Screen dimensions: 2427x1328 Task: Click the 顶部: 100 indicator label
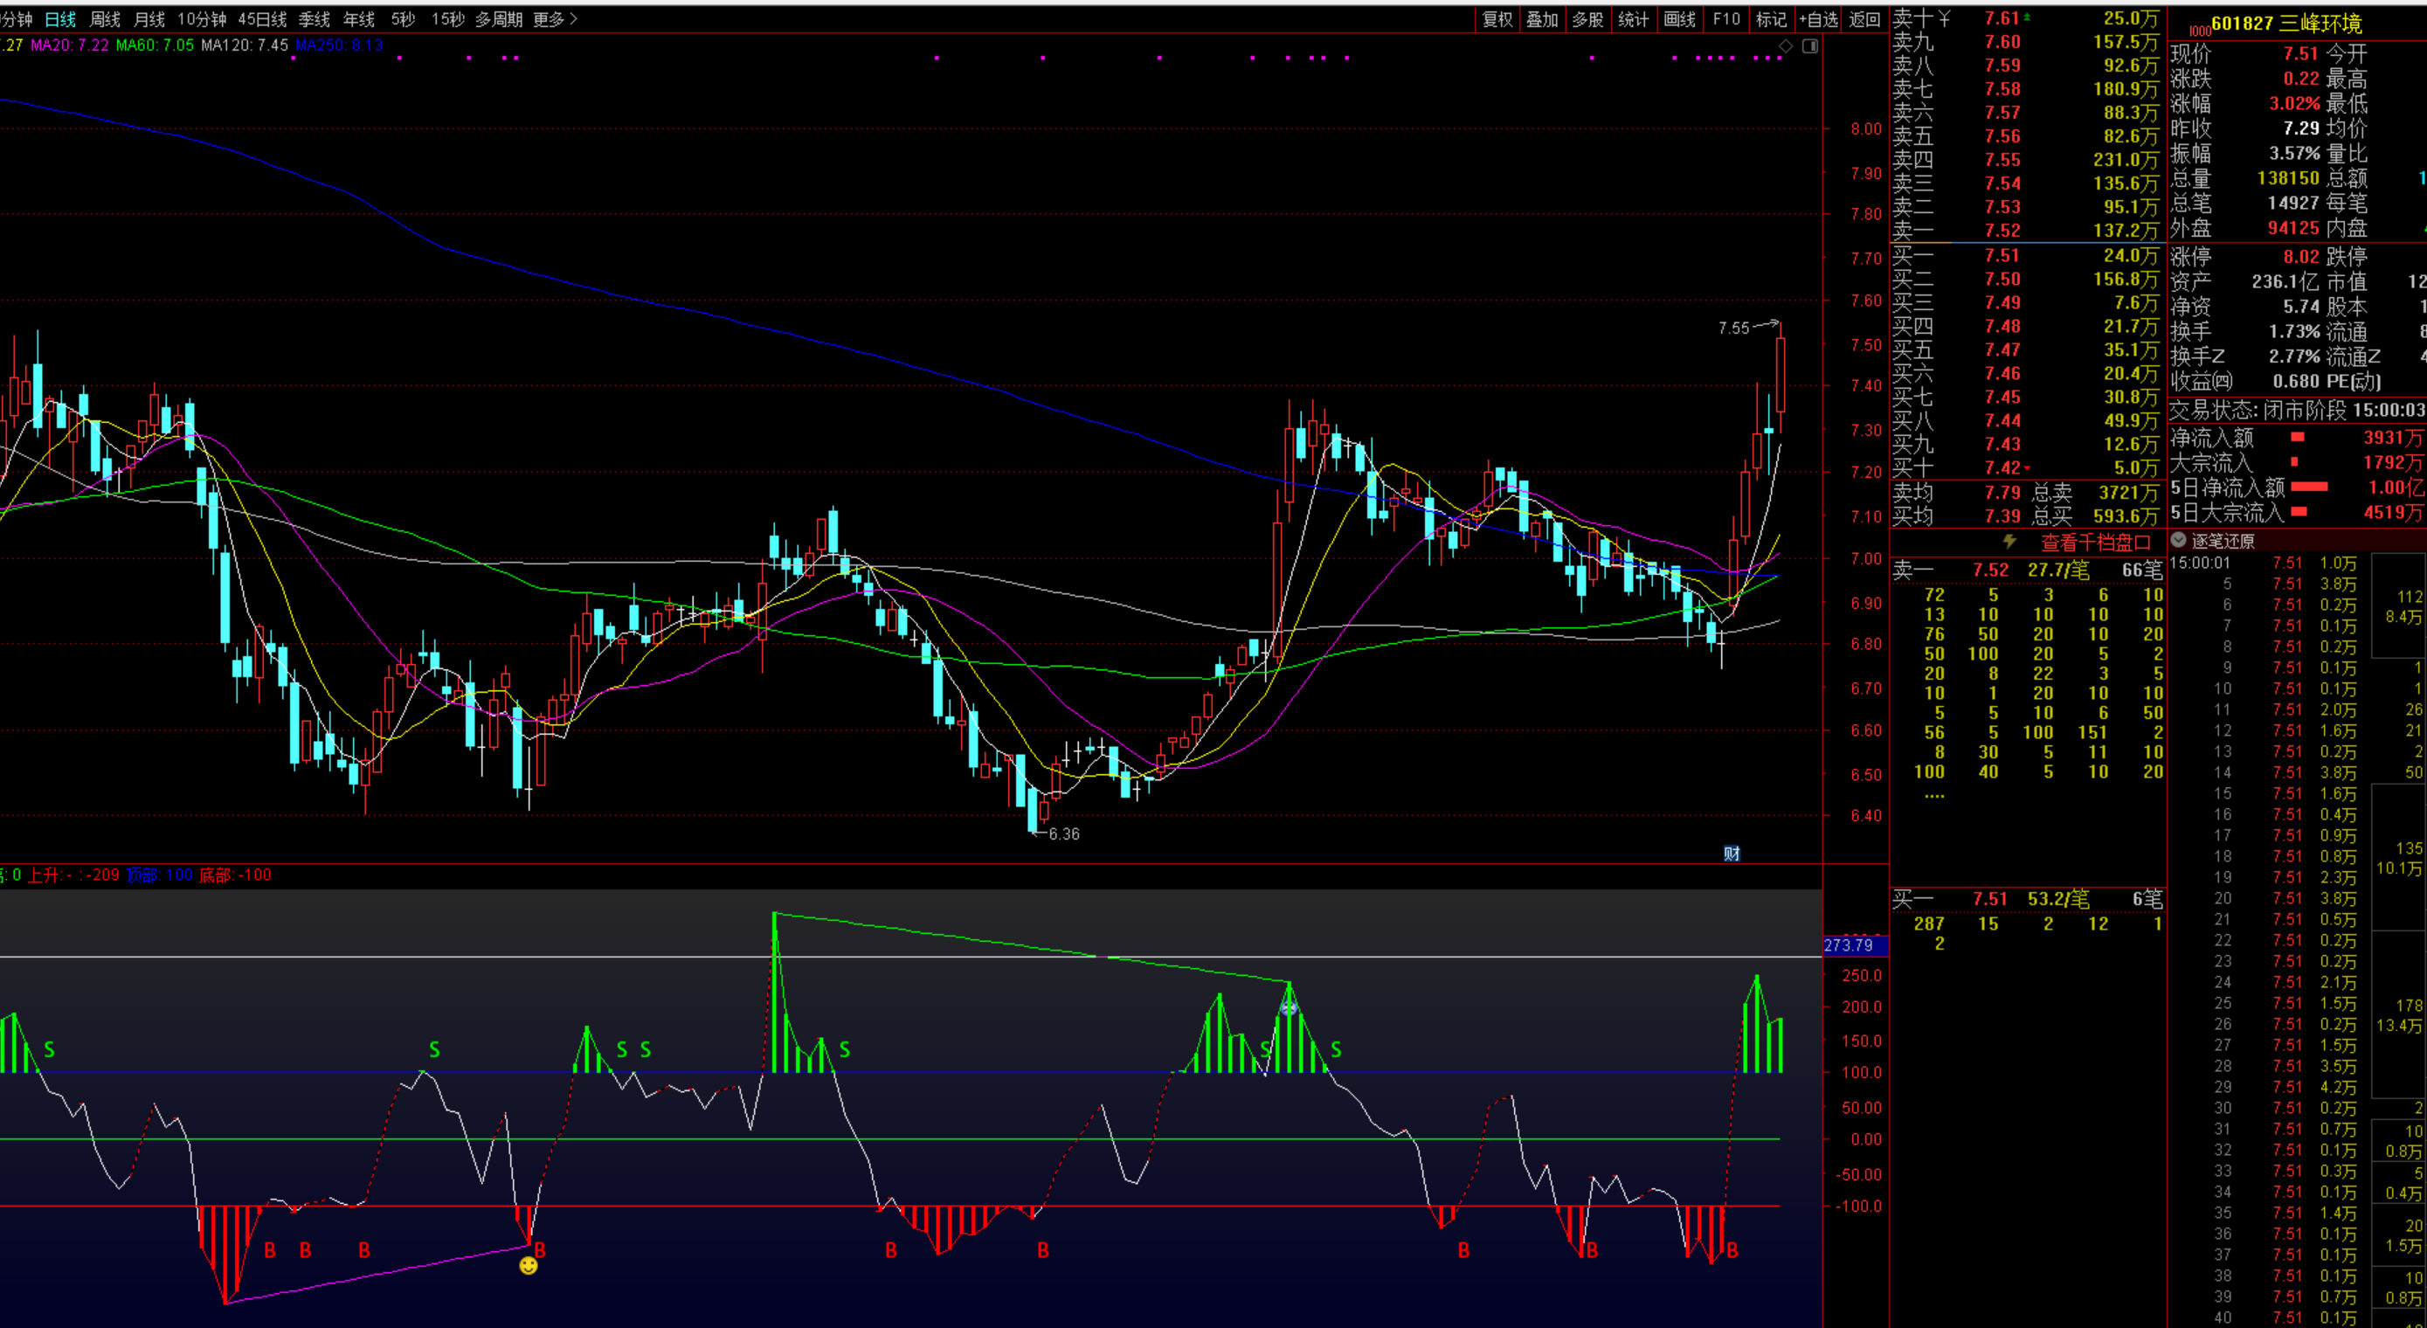pos(159,875)
